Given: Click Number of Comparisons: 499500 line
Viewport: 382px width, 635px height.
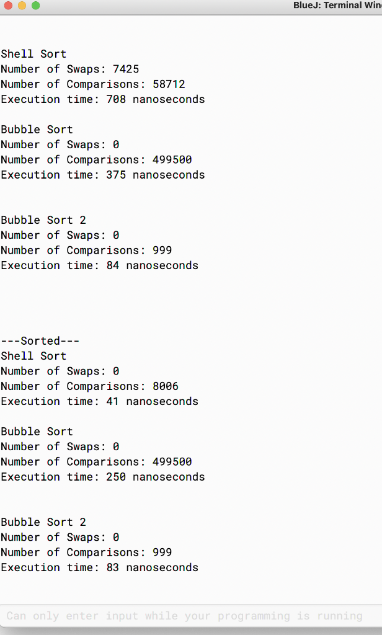Looking at the screenshot, I should [93, 159].
